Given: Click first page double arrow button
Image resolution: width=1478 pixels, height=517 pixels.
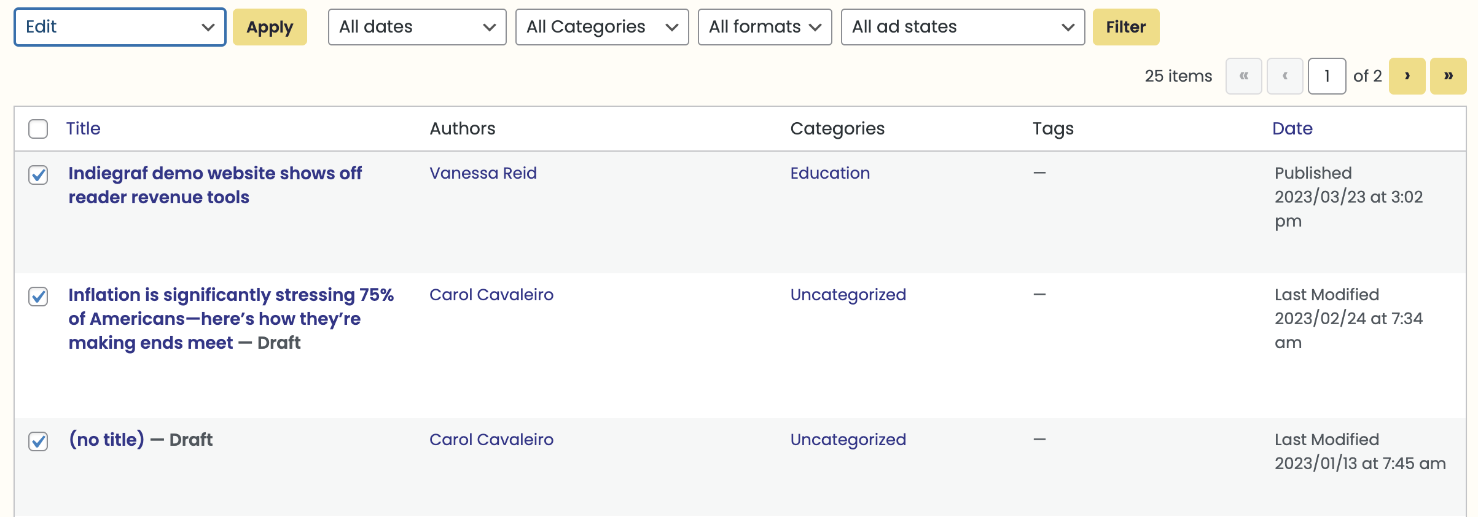Looking at the screenshot, I should (x=1243, y=76).
